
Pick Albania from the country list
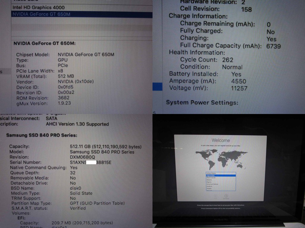coord(221,180)
